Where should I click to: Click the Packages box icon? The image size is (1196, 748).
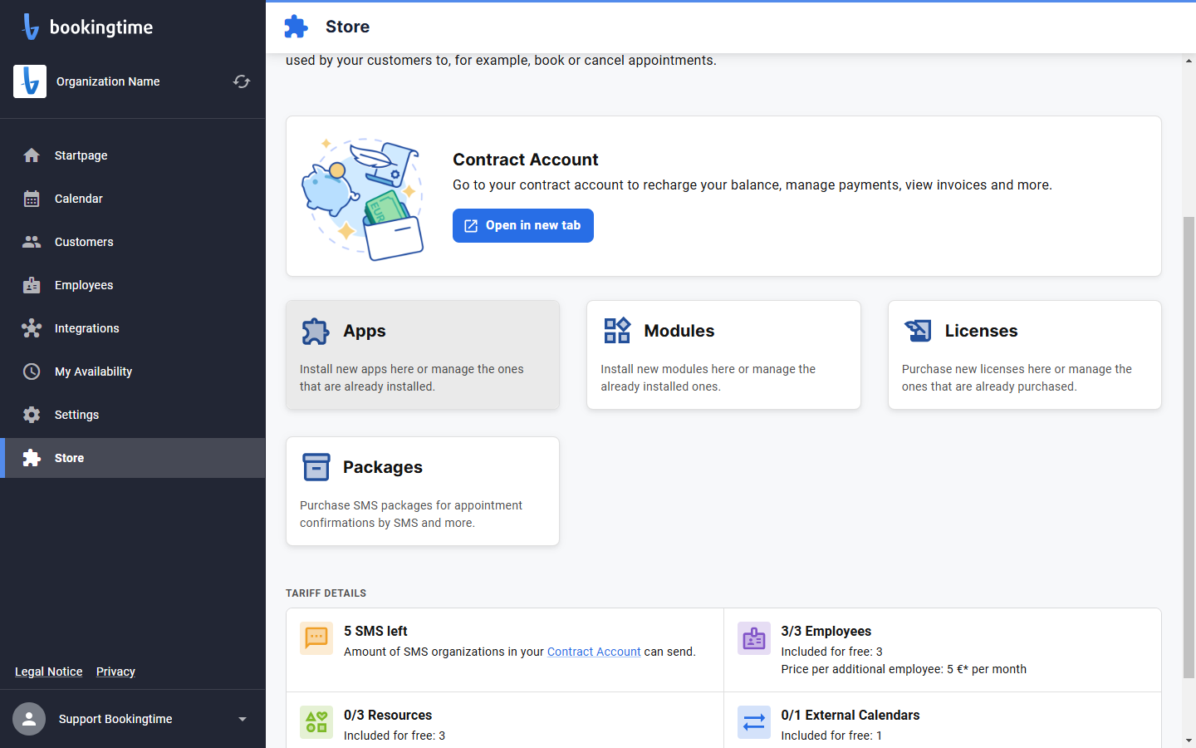pos(316,467)
